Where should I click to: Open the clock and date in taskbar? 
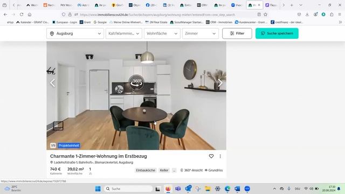329,189
